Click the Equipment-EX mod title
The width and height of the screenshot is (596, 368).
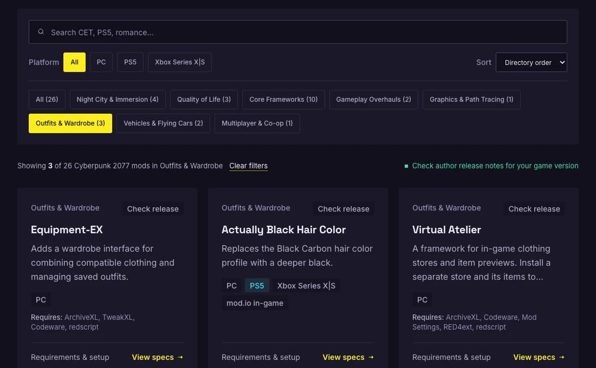click(67, 230)
